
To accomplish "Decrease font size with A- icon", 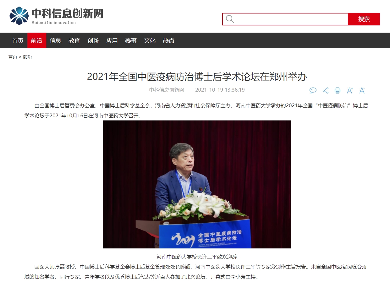I will coord(362,90).
